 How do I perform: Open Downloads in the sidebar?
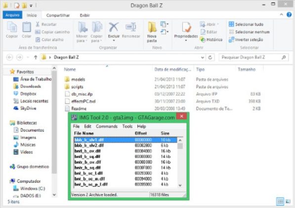pos(27,86)
